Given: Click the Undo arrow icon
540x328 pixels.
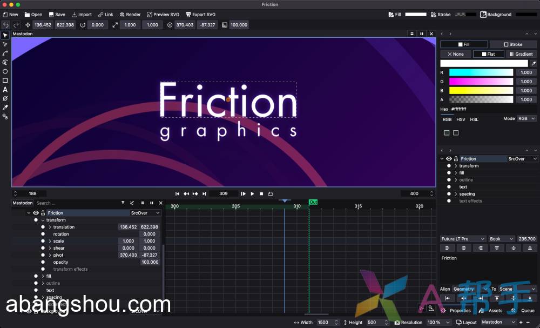Looking at the screenshot, I should point(4,24).
